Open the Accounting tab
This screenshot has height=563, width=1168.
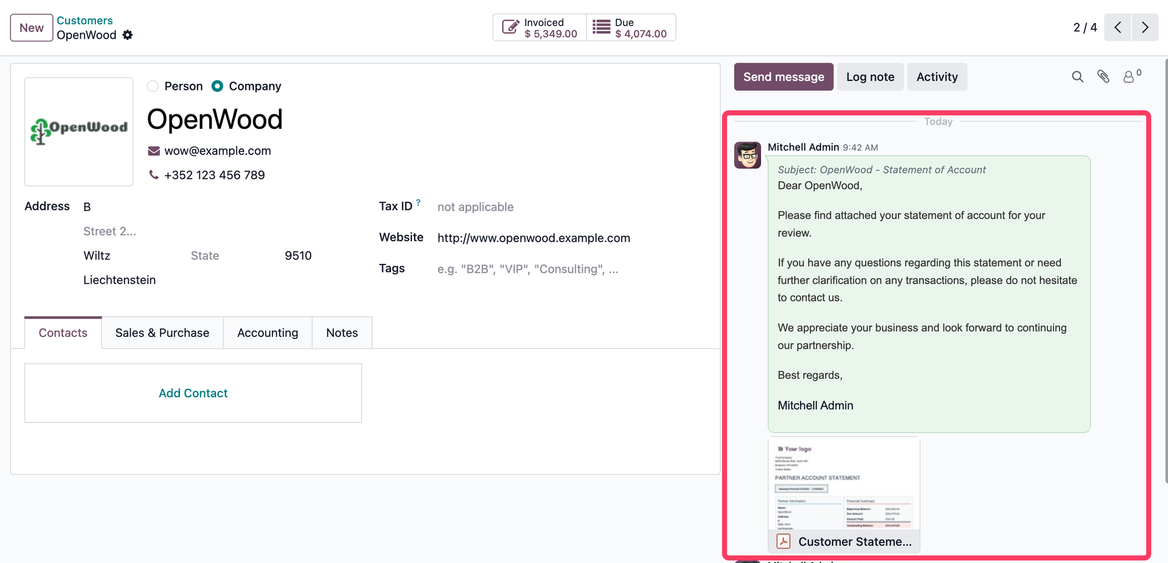click(x=267, y=333)
